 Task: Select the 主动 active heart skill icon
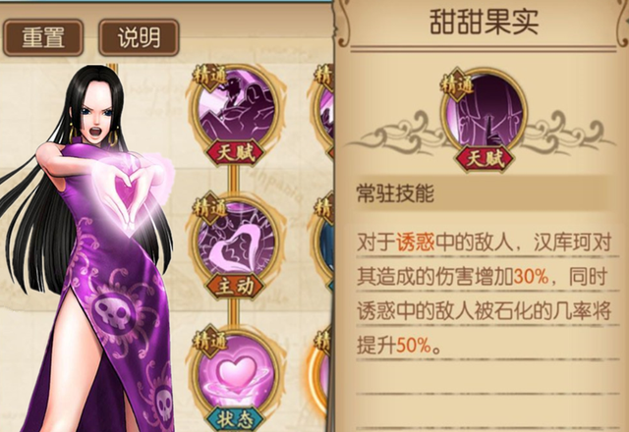pyautogui.click(x=236, y=240)
